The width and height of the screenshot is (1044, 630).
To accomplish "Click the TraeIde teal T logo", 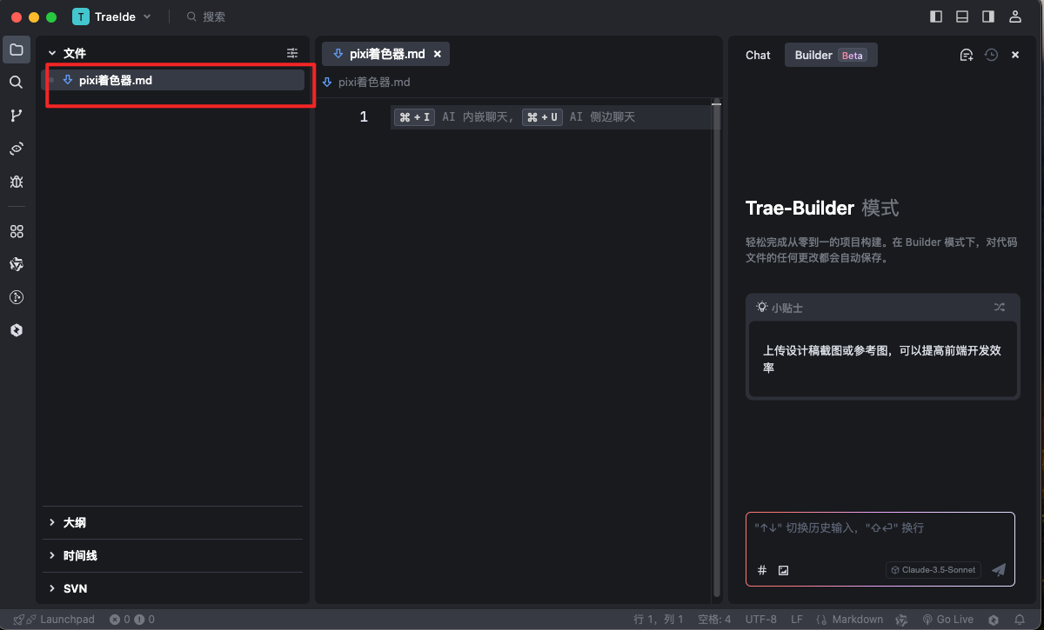I will coord(81,17).
